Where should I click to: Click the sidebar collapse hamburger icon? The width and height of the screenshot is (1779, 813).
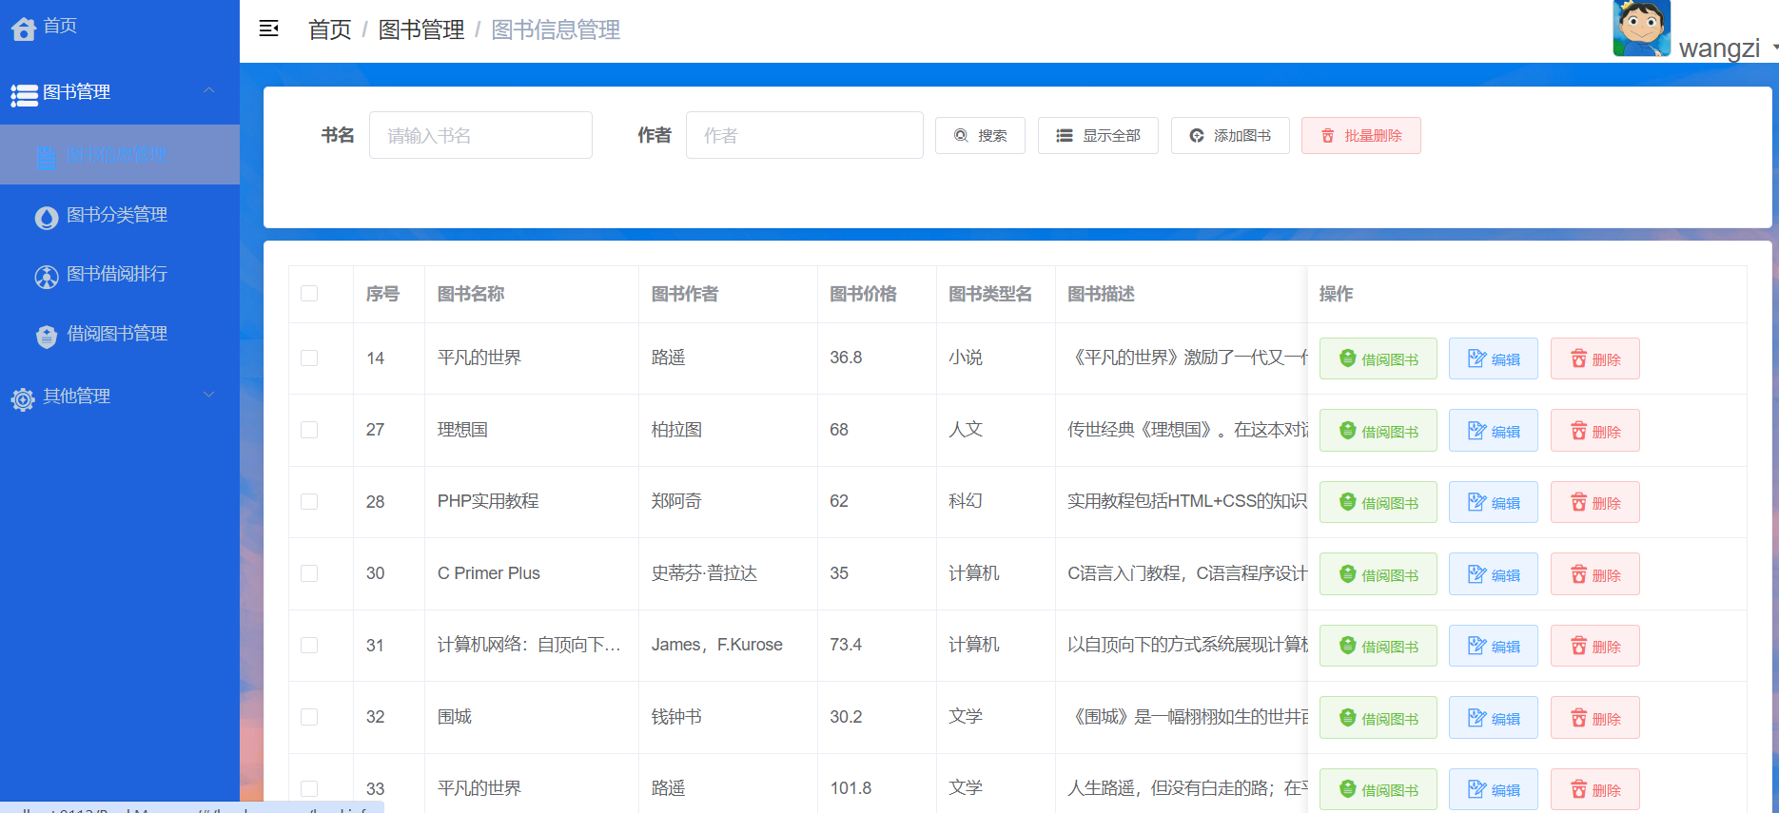pyautogui.click(x=269, y=29)
